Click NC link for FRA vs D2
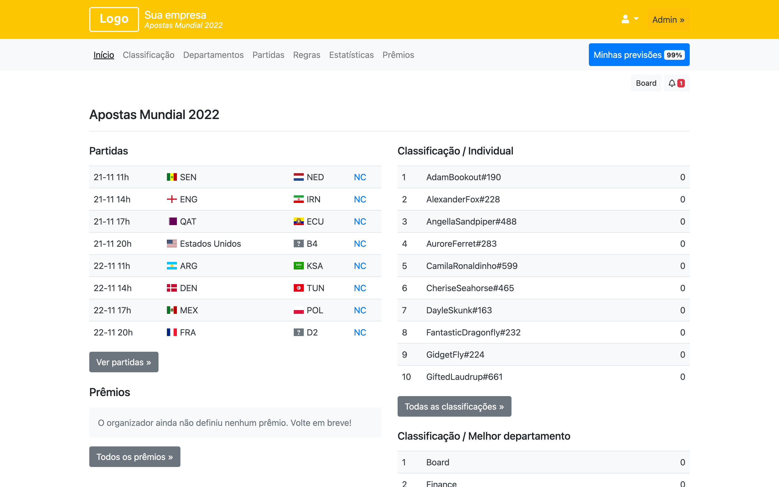 tap(360, 333)
